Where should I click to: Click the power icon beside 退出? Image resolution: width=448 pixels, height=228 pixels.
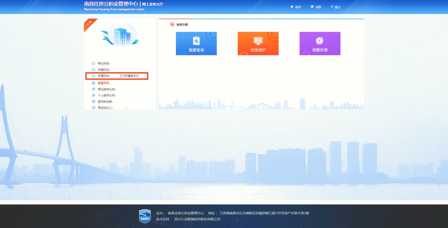tap(332, 7)
